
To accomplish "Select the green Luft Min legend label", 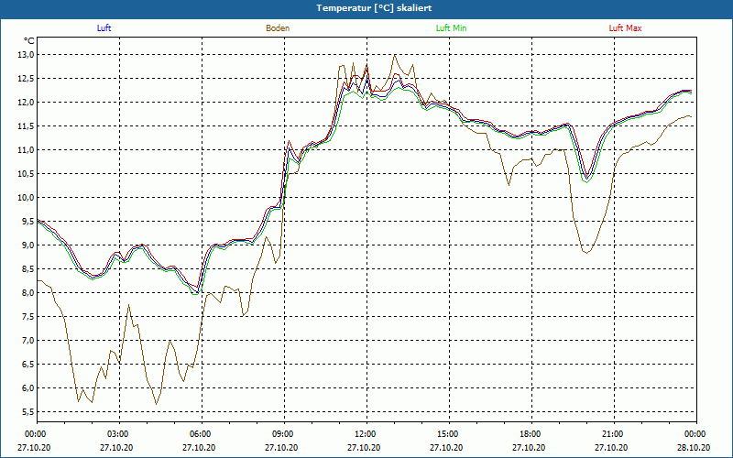I will point(451,28).
